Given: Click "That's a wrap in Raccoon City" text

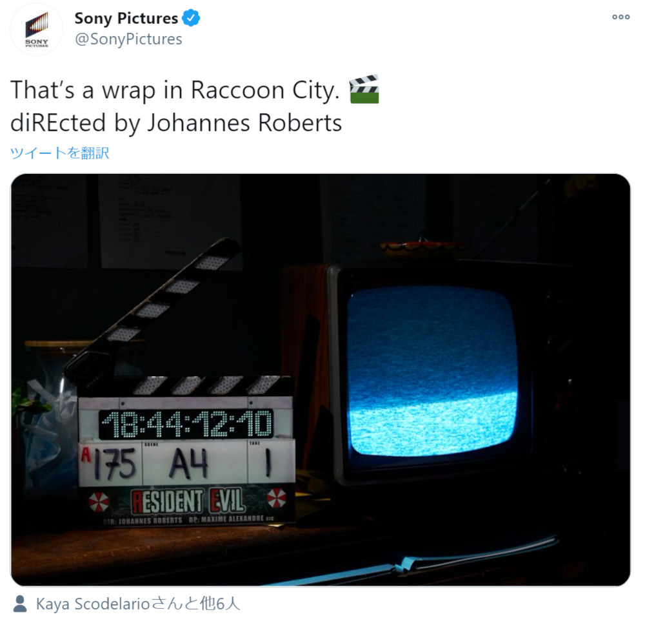Looking at the screenshot, I should pos(175,90).
